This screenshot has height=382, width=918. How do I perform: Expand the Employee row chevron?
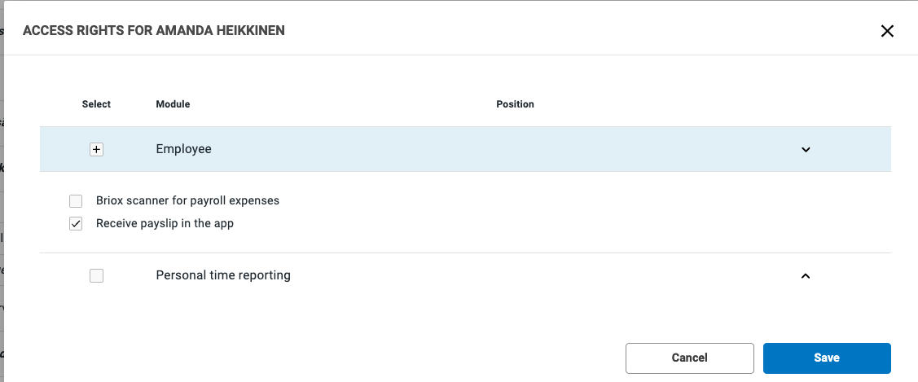tap(806, 150)
